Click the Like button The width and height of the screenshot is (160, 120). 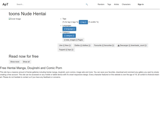65,45
